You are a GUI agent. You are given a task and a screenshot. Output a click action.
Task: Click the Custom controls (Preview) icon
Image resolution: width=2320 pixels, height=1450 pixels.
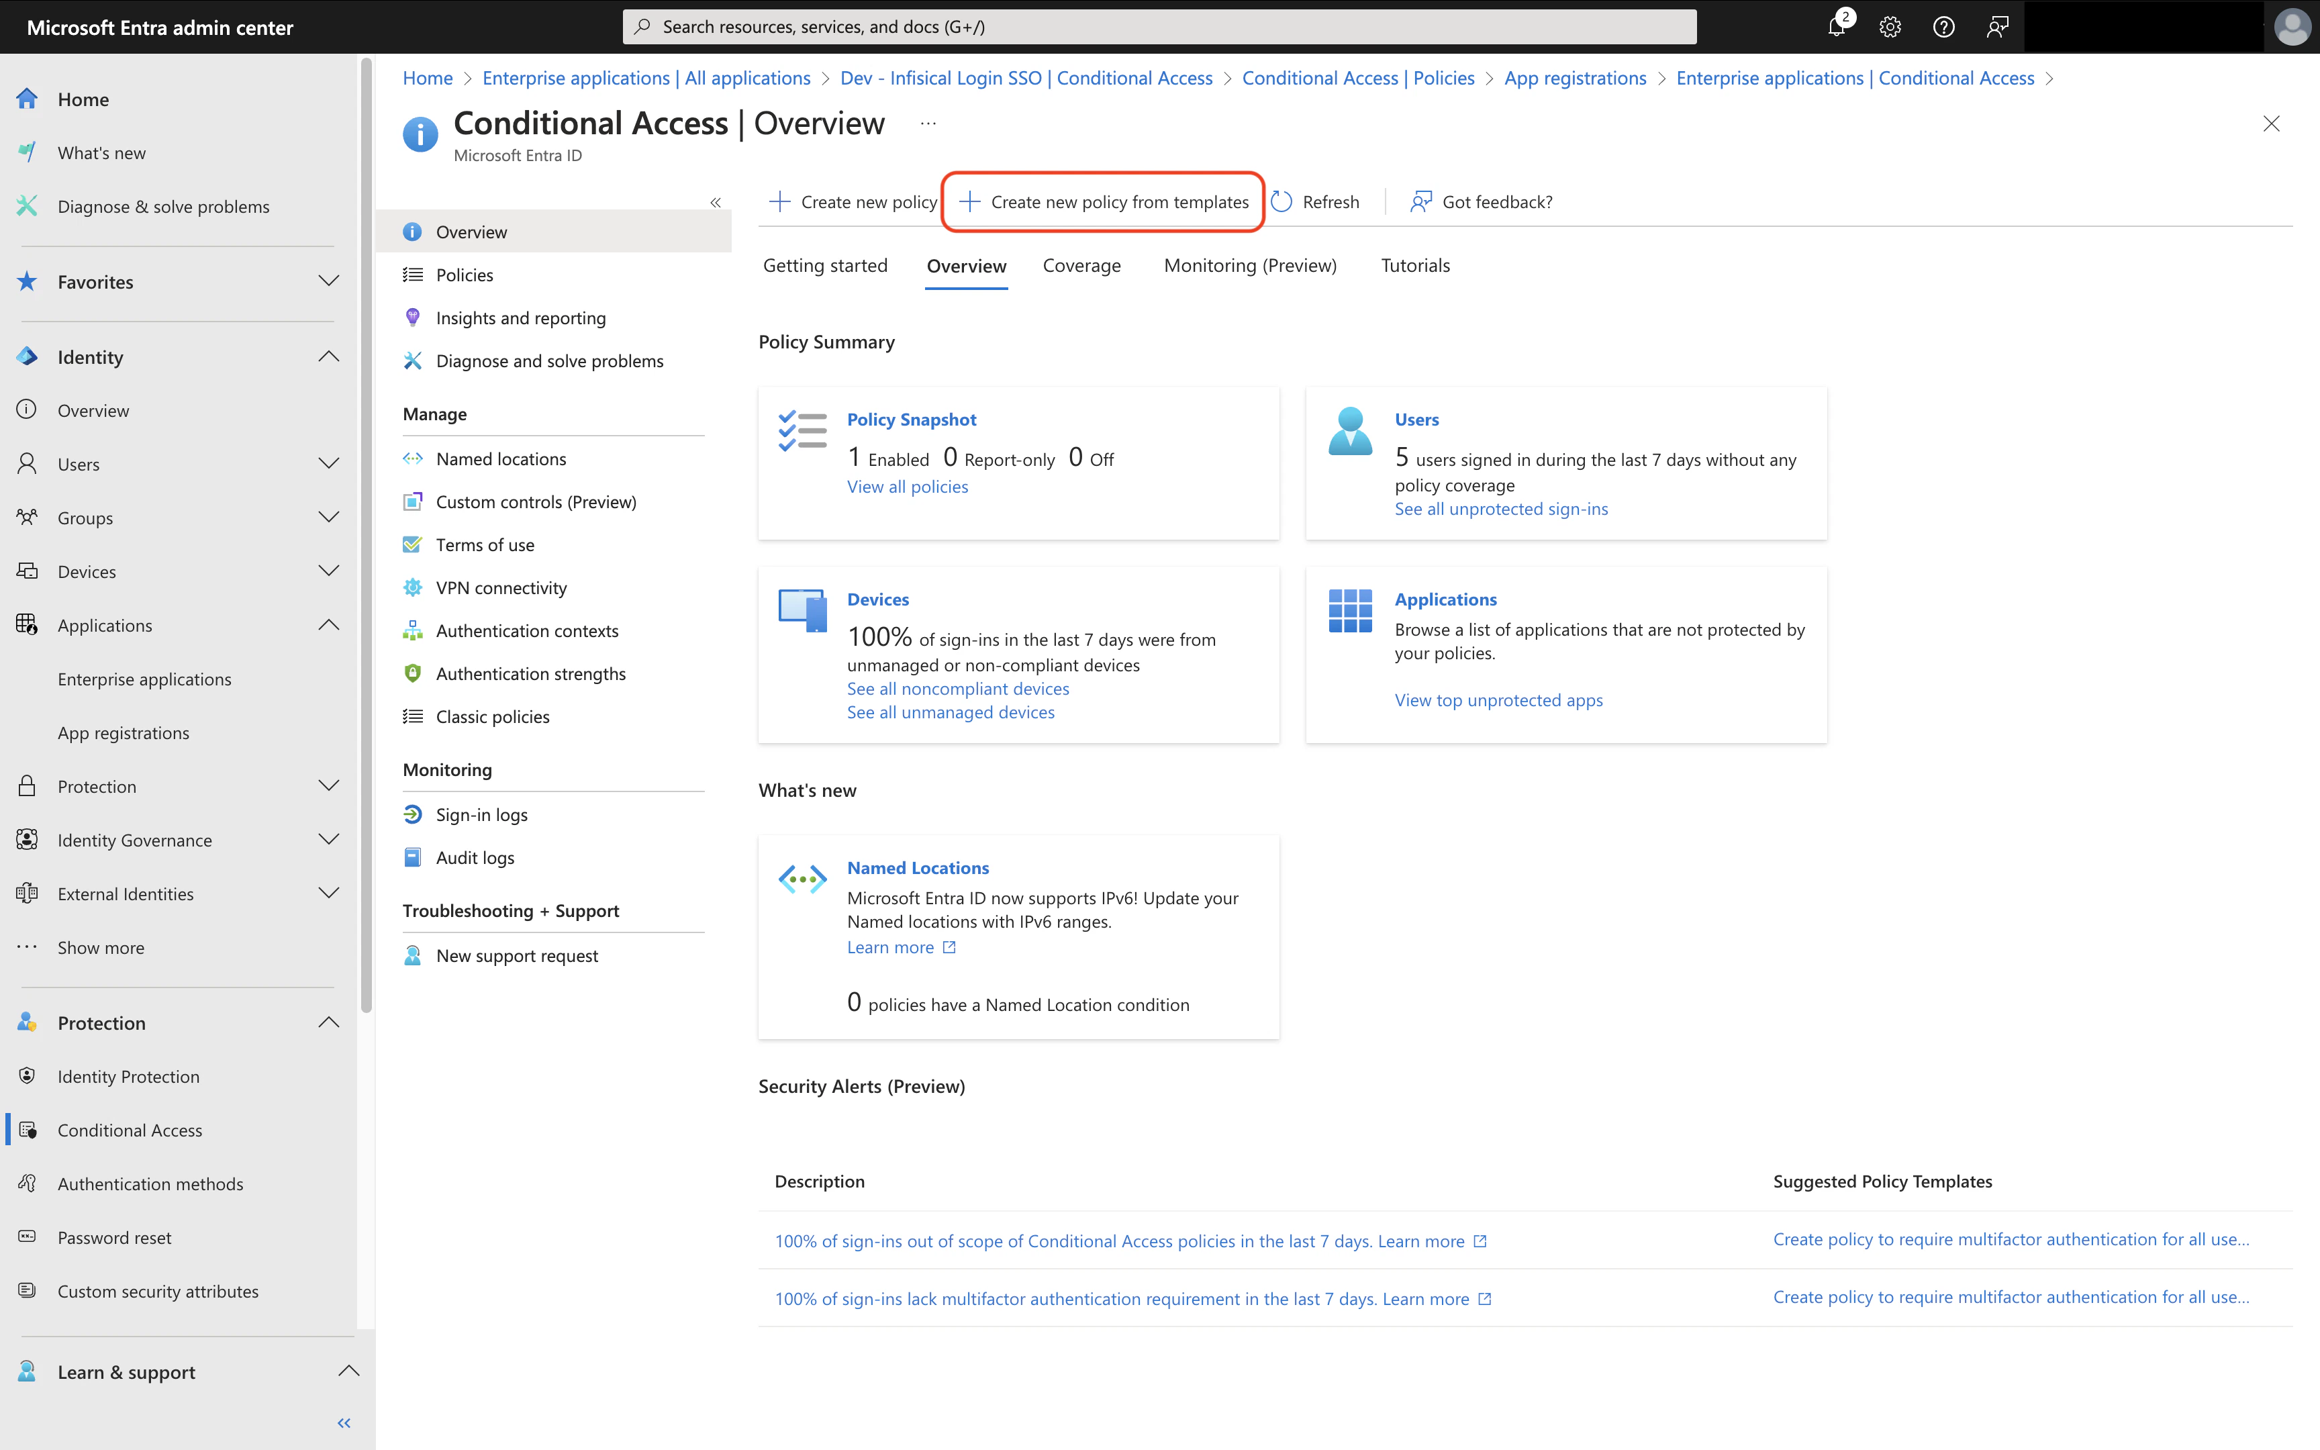412,501
